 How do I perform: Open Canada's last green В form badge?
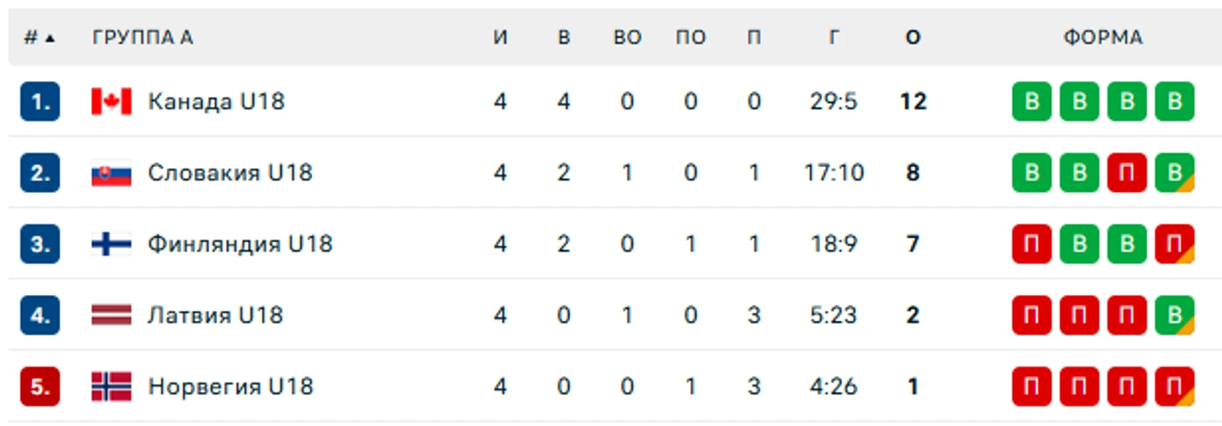(1174, 102)
